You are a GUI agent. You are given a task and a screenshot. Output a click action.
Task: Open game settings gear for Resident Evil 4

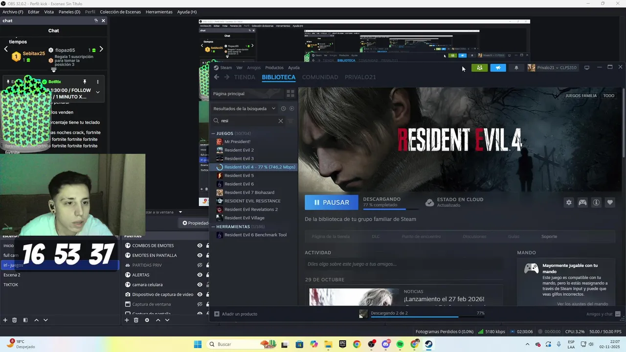569,202
